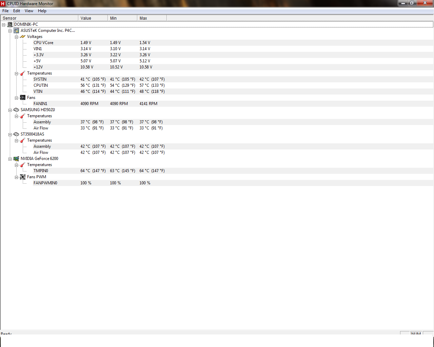Click the Fans icon above FANIN1

23,98
